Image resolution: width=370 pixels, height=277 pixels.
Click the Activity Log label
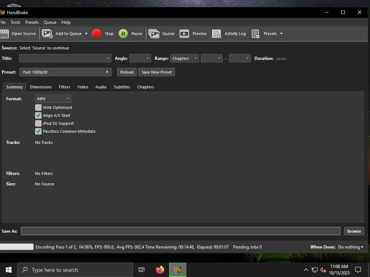pyautogui.click(x=235, y=34)
